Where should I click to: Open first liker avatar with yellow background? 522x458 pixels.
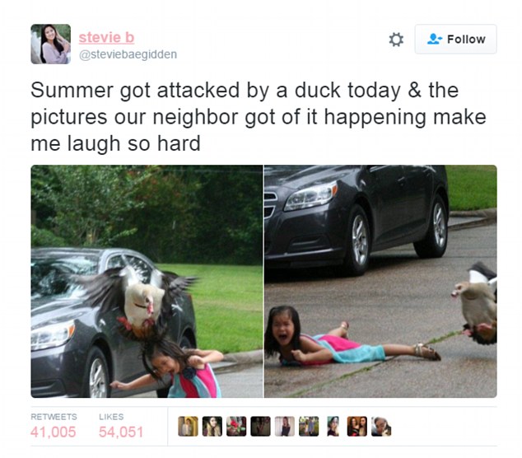(188, 427)
